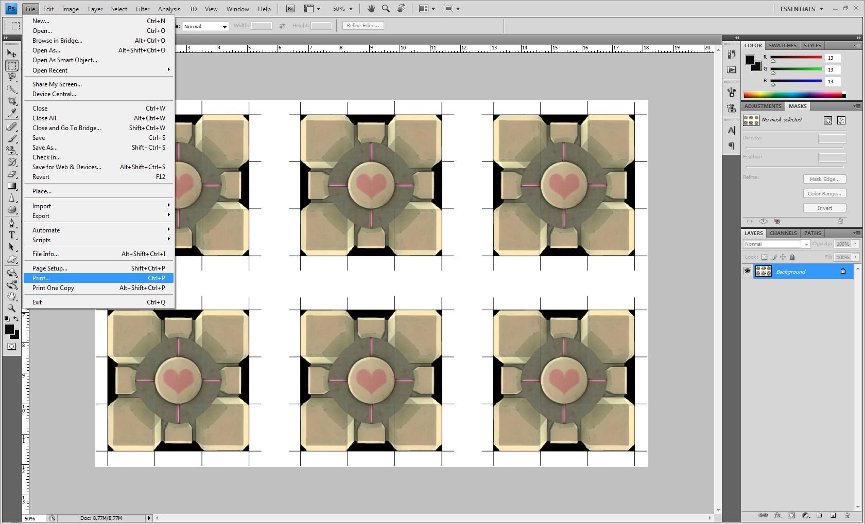865x524 pixels.
Task: Choose Page Setup... from the File menu
Action: point(98,268)
